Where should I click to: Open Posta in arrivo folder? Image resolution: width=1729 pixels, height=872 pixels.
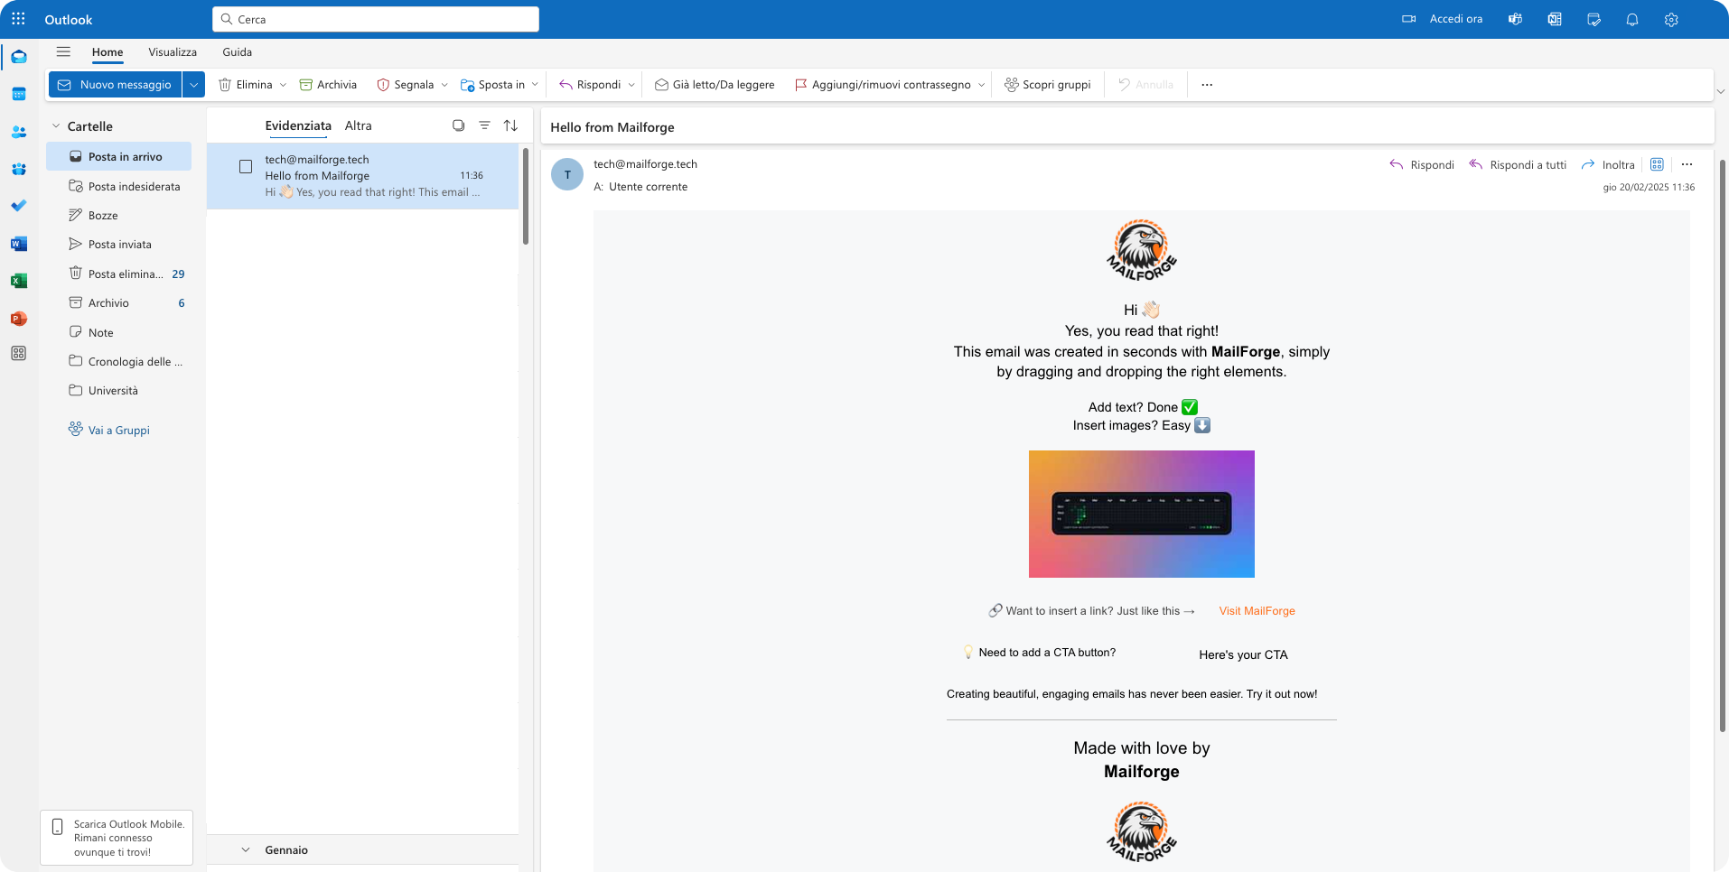[x=118, y=156]
